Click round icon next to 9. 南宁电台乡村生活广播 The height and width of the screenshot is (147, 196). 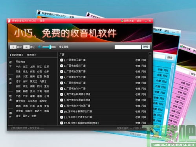point(62,106)
